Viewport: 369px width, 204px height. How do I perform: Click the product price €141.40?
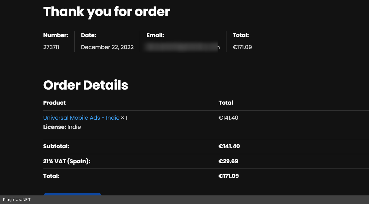coord(228,118)
